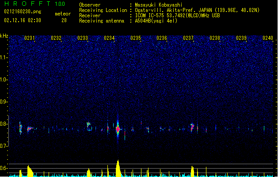Click the 0237 time marker
The width and height of the screenshot is (278, 177).
[x=188, y=38]
